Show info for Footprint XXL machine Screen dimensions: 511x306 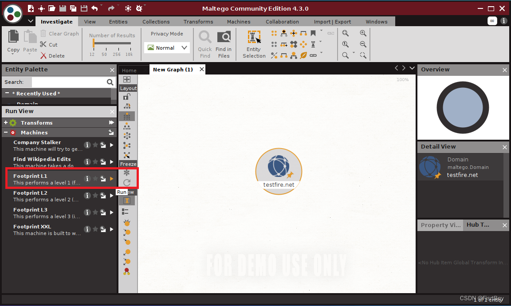87,229
